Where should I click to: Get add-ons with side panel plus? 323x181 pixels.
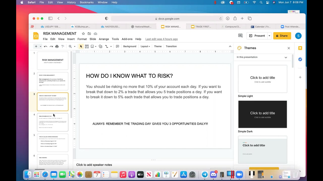300,77
